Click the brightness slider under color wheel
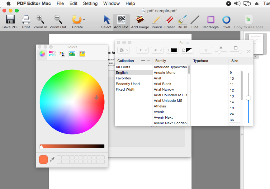The width and height of the screenshot is (270, 189). [72, 146]
